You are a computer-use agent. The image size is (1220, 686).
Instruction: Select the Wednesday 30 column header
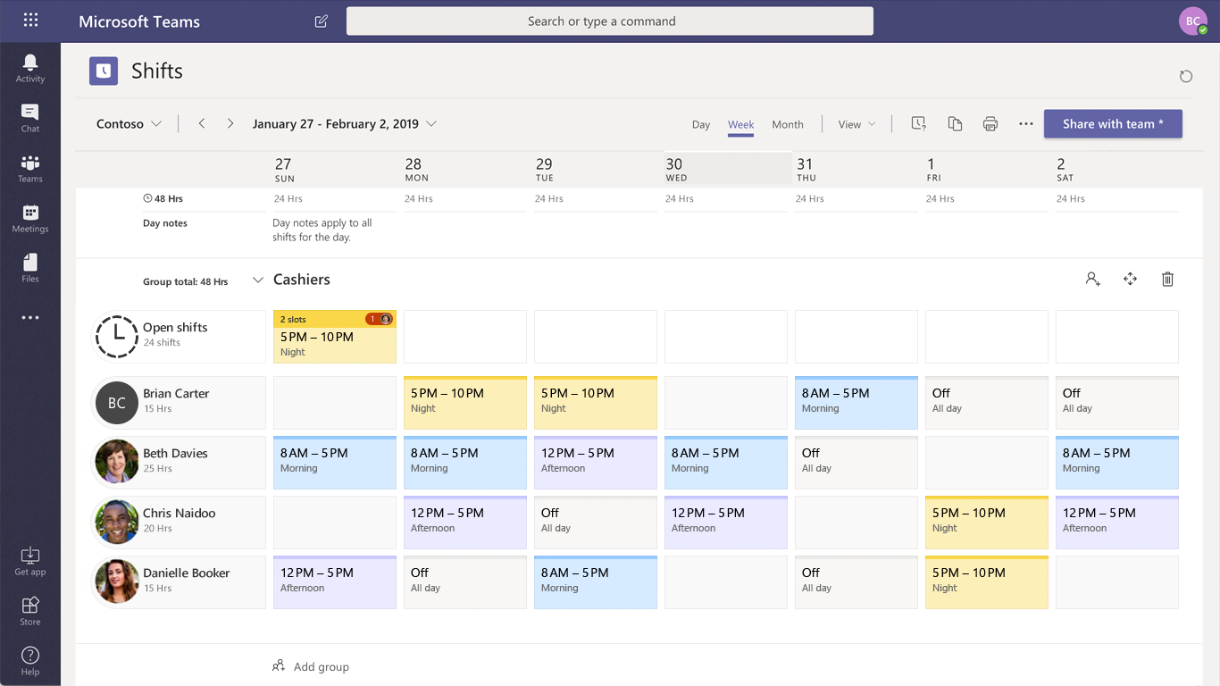click(726, 169)
